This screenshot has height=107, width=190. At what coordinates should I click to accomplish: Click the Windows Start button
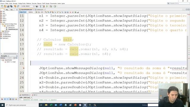point(2,105)
